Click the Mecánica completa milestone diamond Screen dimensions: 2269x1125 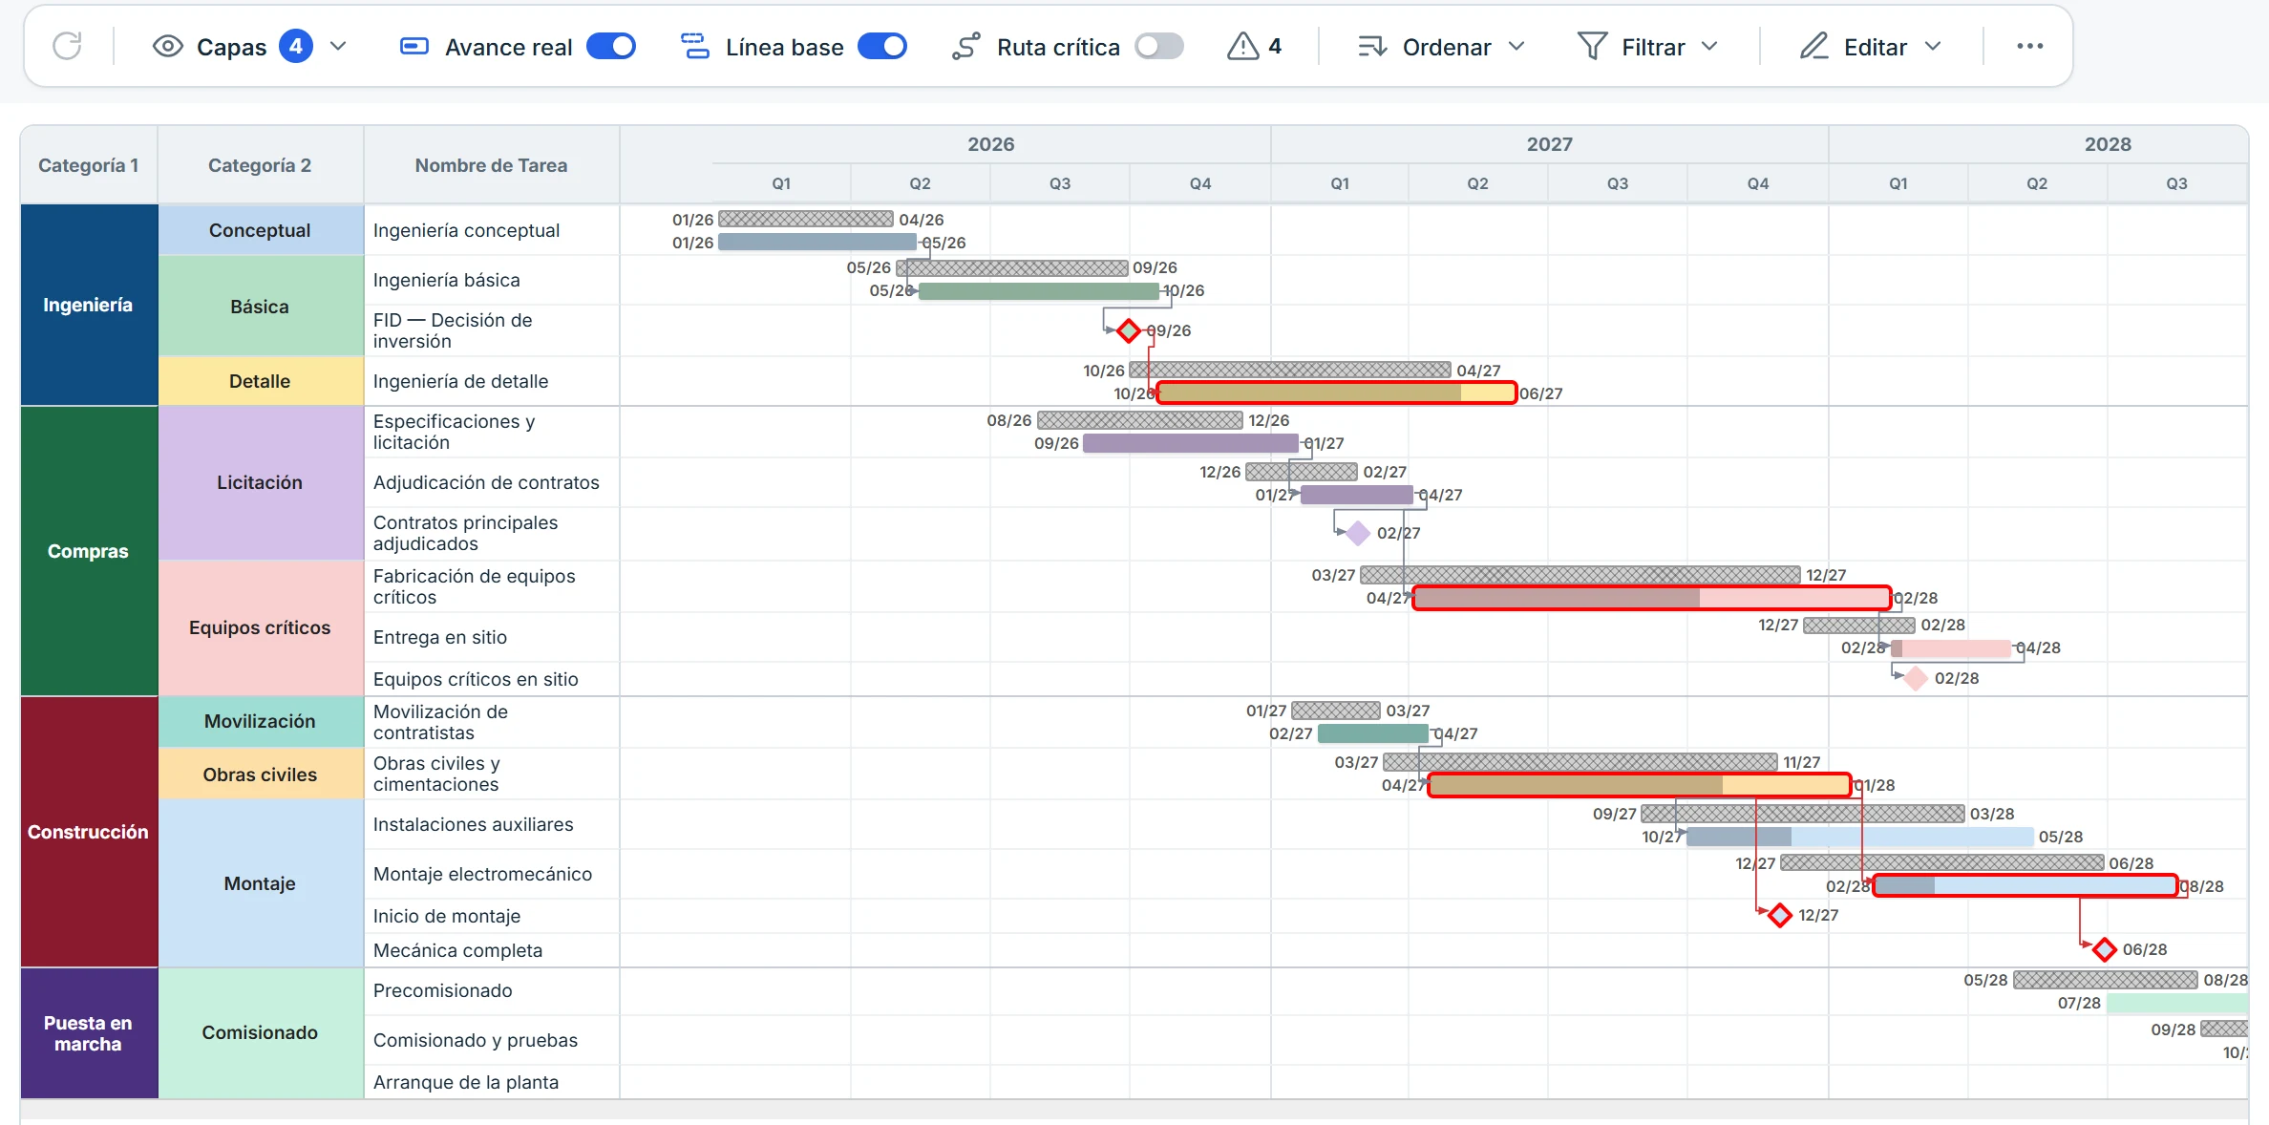(2104, 949)
